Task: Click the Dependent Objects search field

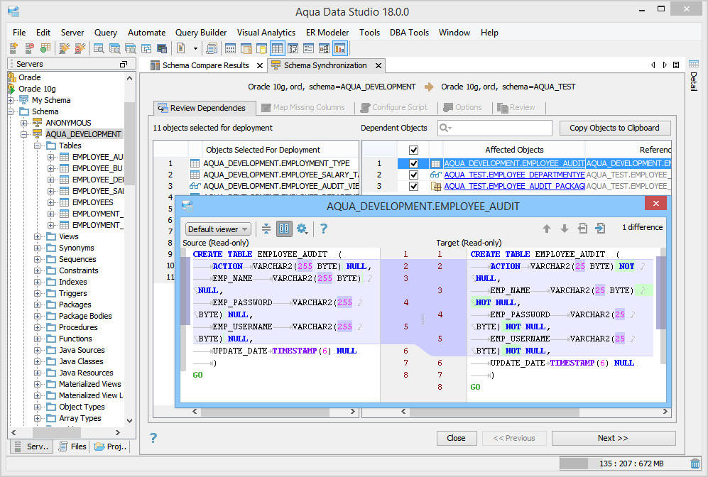Action: pyautogui.click(x=501, y=128)
